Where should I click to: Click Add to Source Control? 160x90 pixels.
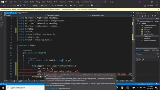coord(144,84)
